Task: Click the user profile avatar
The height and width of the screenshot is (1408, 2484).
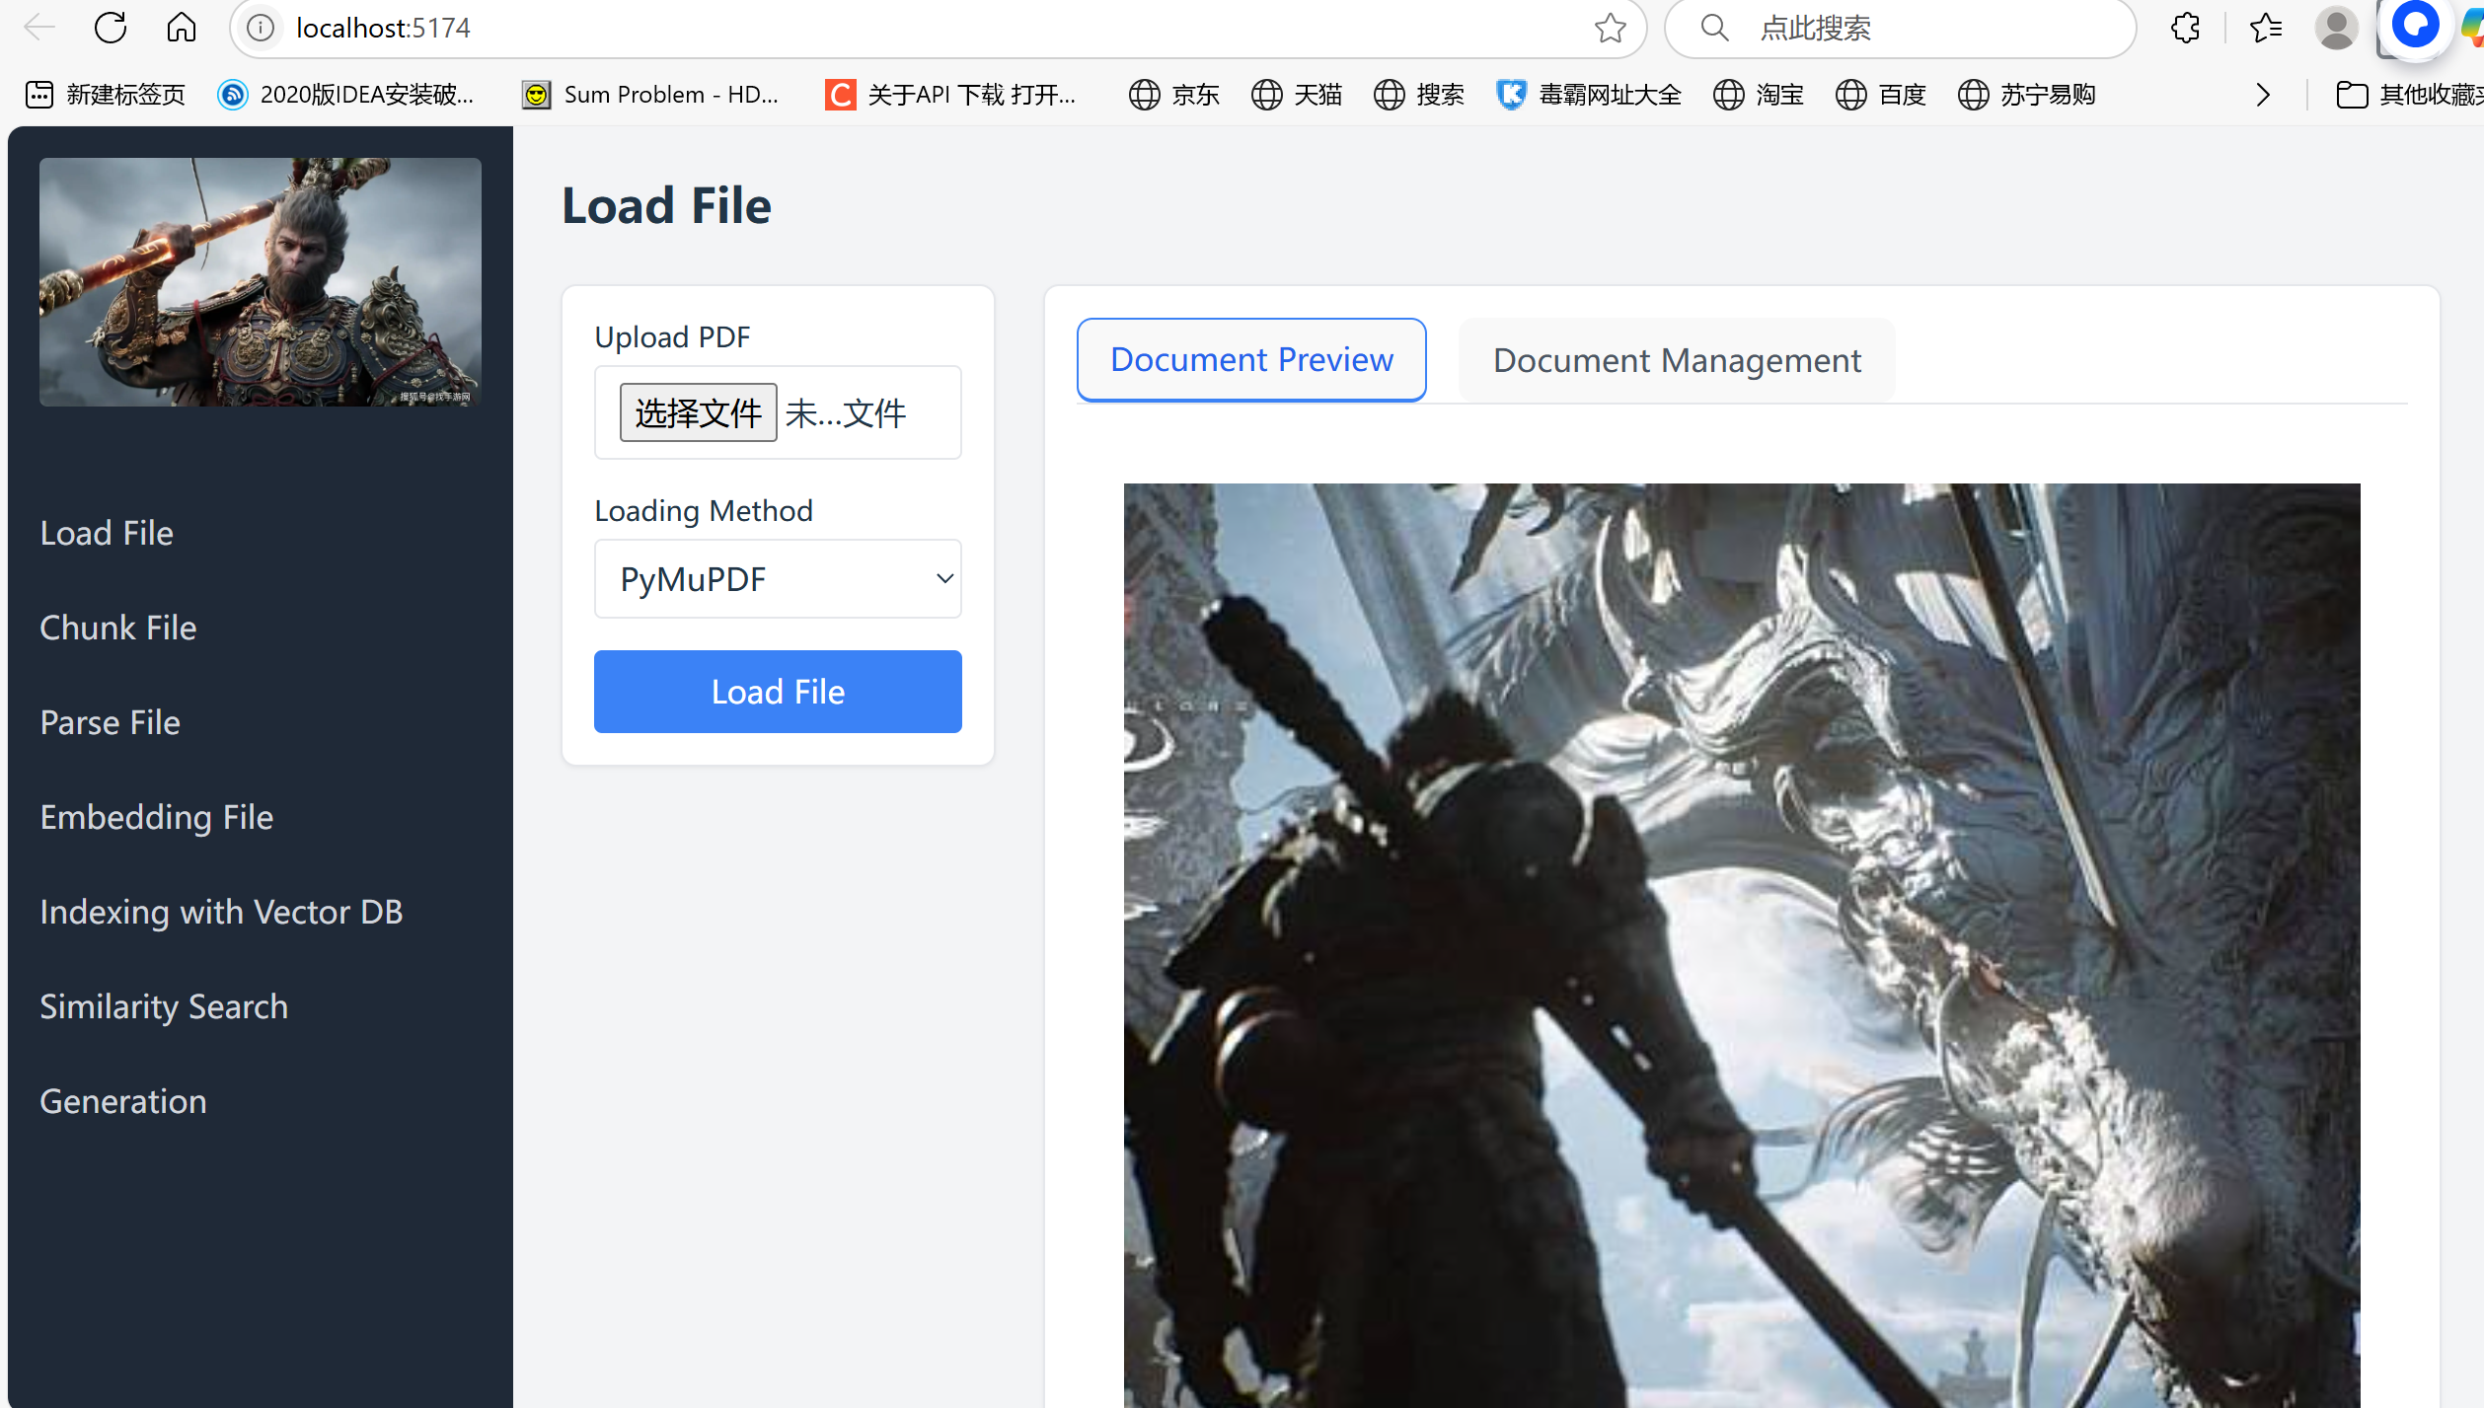Action: click(x=2336, y=28)
